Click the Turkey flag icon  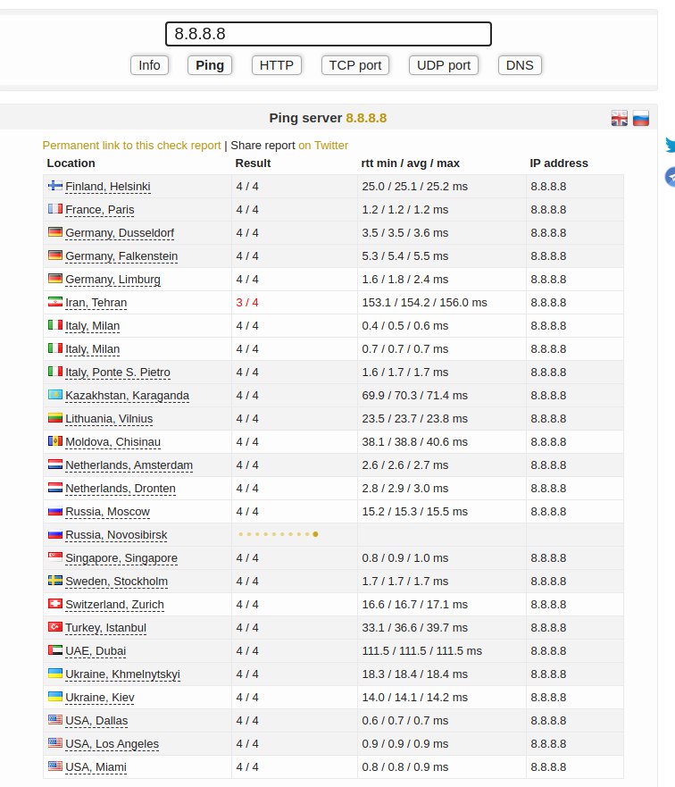click(x=55, y=627)
